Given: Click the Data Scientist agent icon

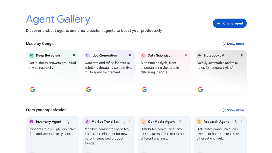Looking at the screenshot, I should pos(143,55).
